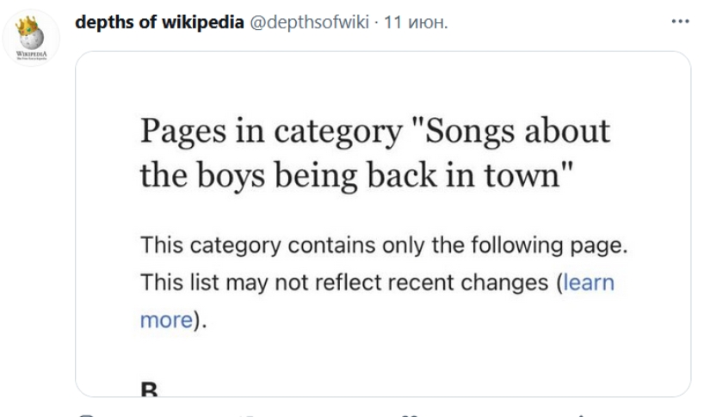This screenshot has width=710, height=417.
Task: Open the tweet's three-dot more menu
Action: (x=680, y=22)
